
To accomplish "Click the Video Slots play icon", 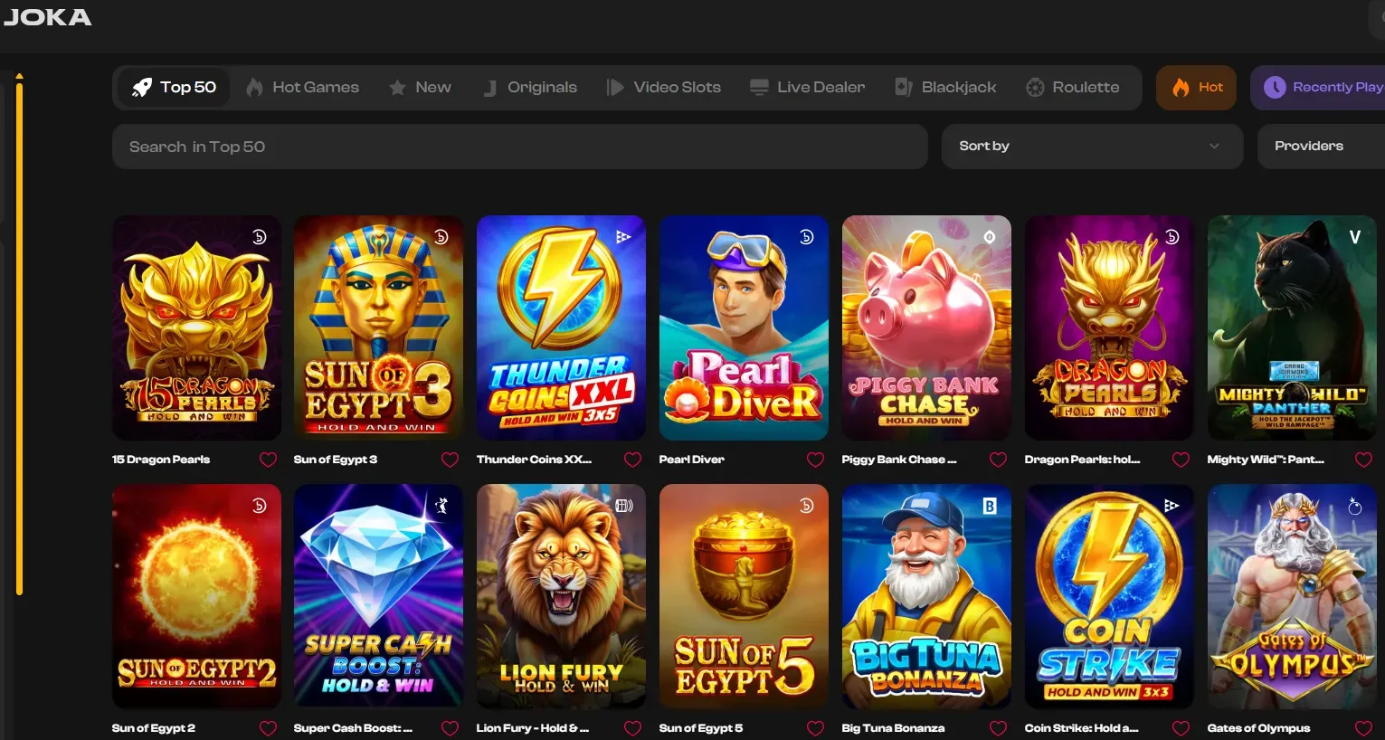I will (615, 88).
